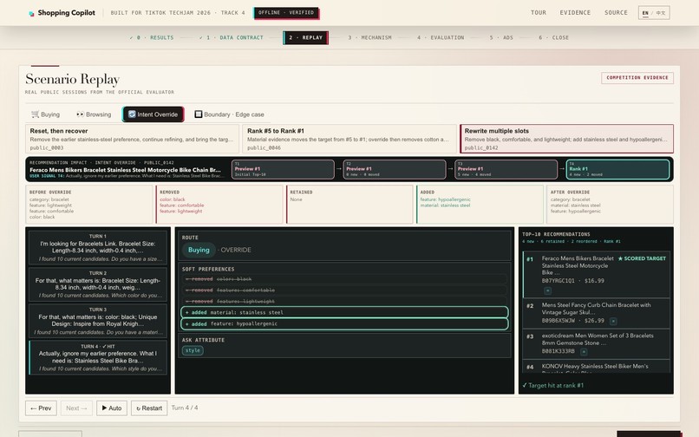Jump to step 3 · Mechanism

pyautogui.click(x=369, y=38)
